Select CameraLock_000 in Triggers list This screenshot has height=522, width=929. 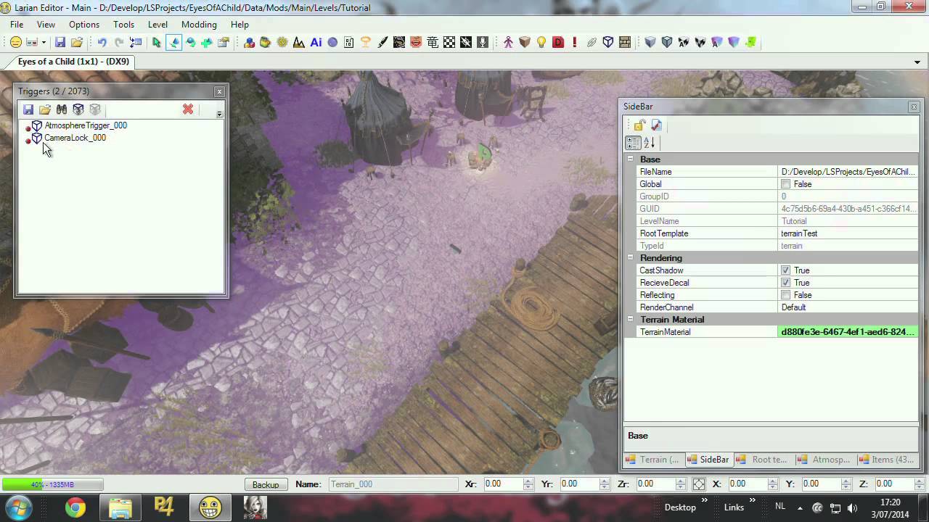pyautogui.click(x=75, y=138)
